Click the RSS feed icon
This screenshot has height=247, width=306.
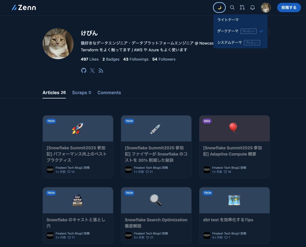(x=101, y=71)
